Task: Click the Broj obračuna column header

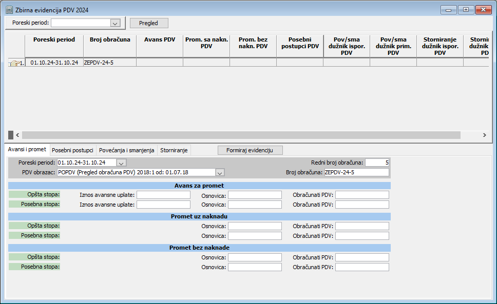Action: pos(110,46)
